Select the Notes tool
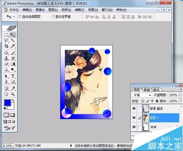Image resolution: width=183 pixels, height=151 pixels. [x=6, y=88]
